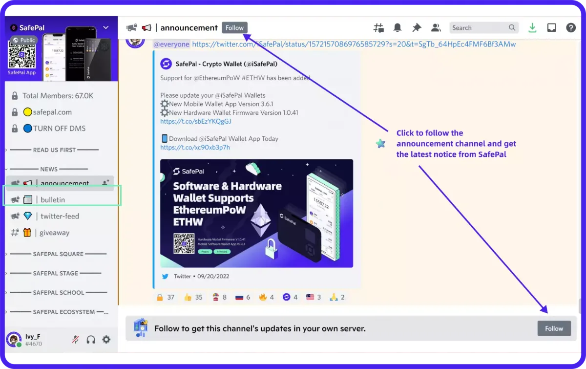Open the Help question mark icon
This screenshot has width=586, height=369.
(x=571, y=28)
